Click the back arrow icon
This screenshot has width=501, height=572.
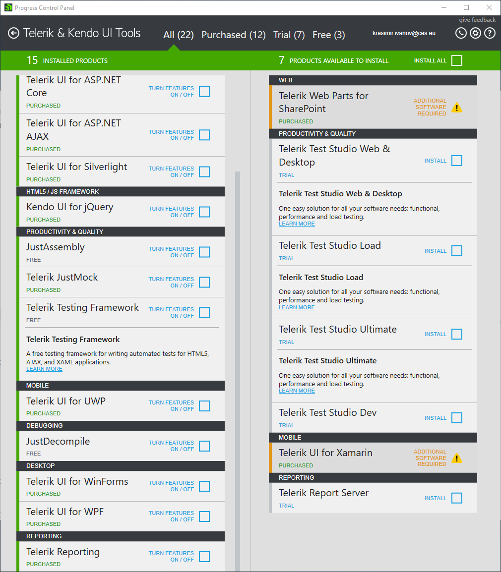[13, 33]
